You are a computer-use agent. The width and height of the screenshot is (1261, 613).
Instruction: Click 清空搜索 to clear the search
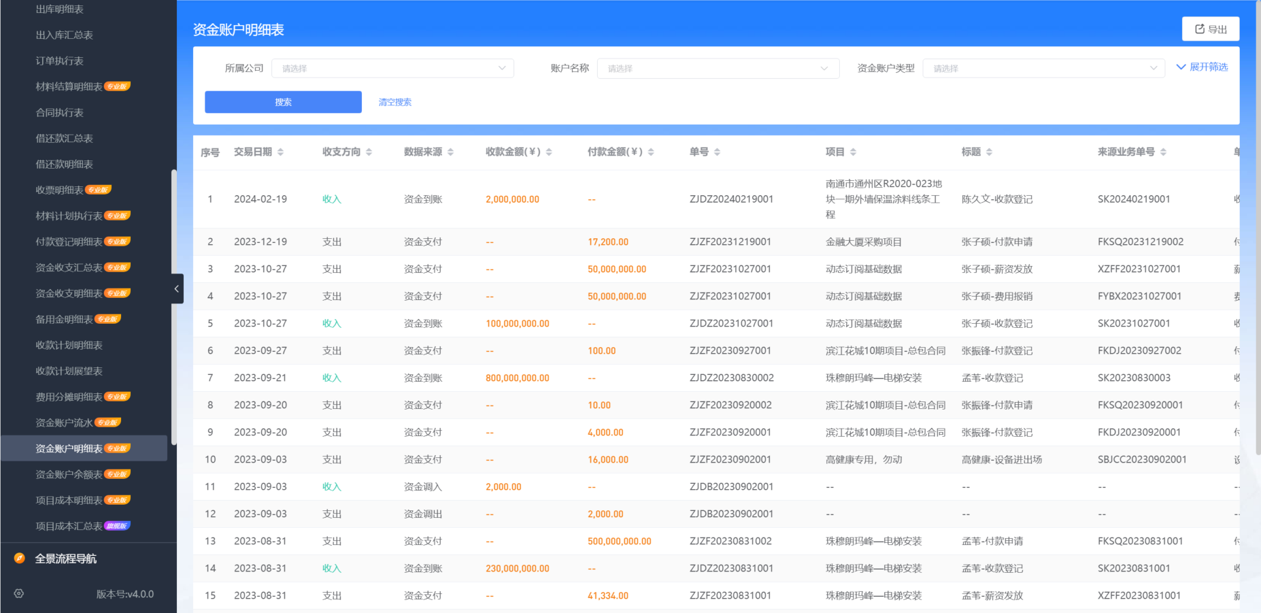pos(395,102)
